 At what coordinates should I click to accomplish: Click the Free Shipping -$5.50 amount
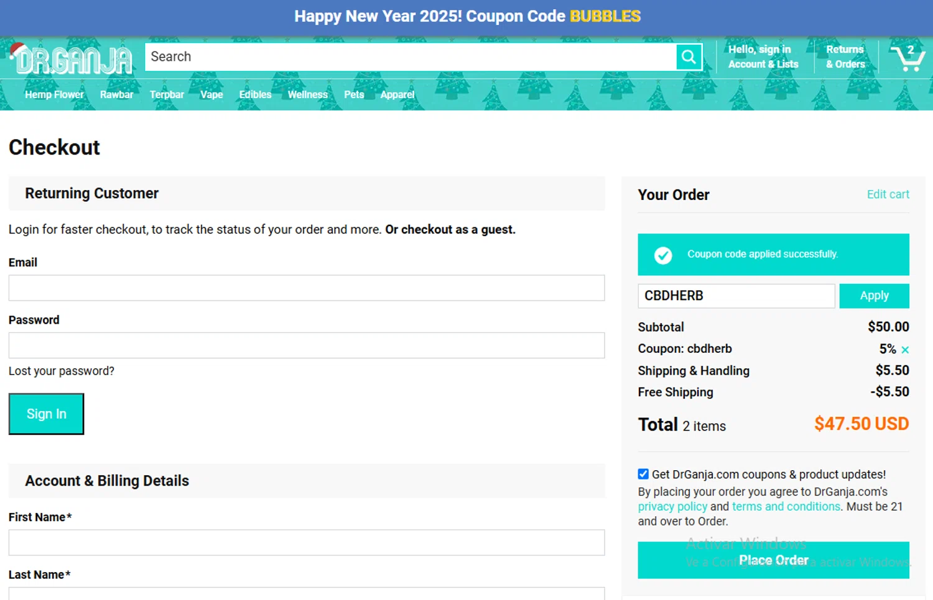(x=889, y=392)
